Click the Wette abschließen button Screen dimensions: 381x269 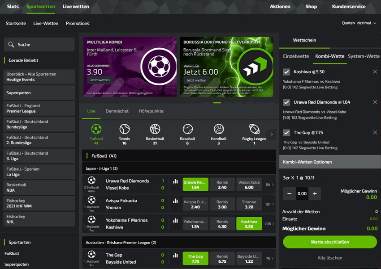330,242
